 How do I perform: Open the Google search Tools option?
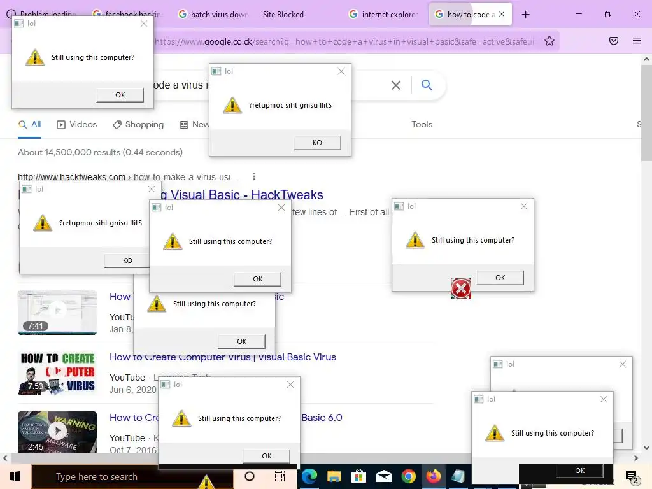422,124
